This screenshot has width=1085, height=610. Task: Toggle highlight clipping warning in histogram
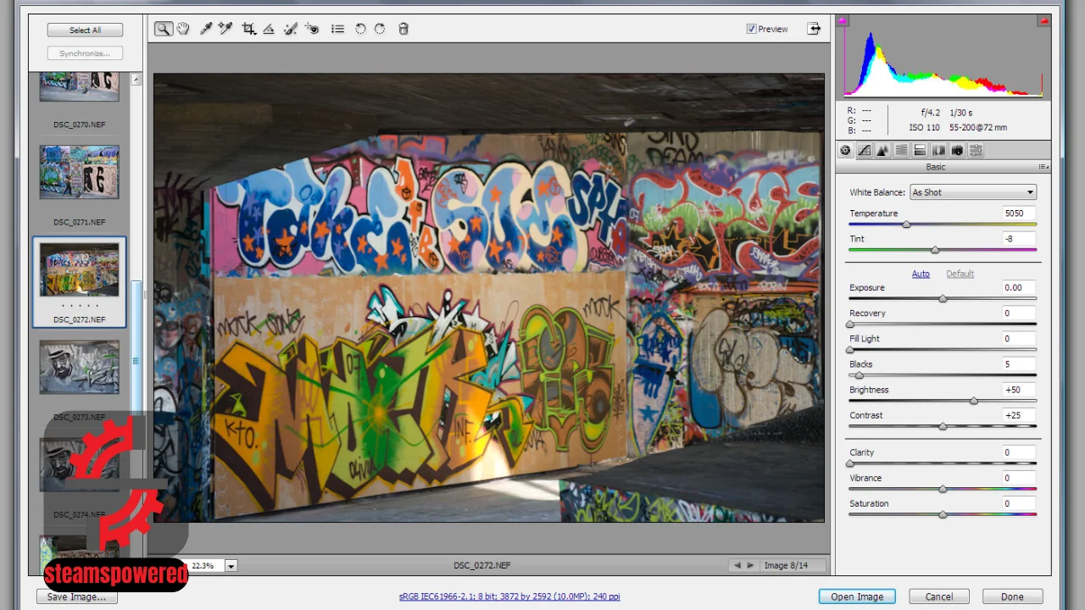[1043, 20]
